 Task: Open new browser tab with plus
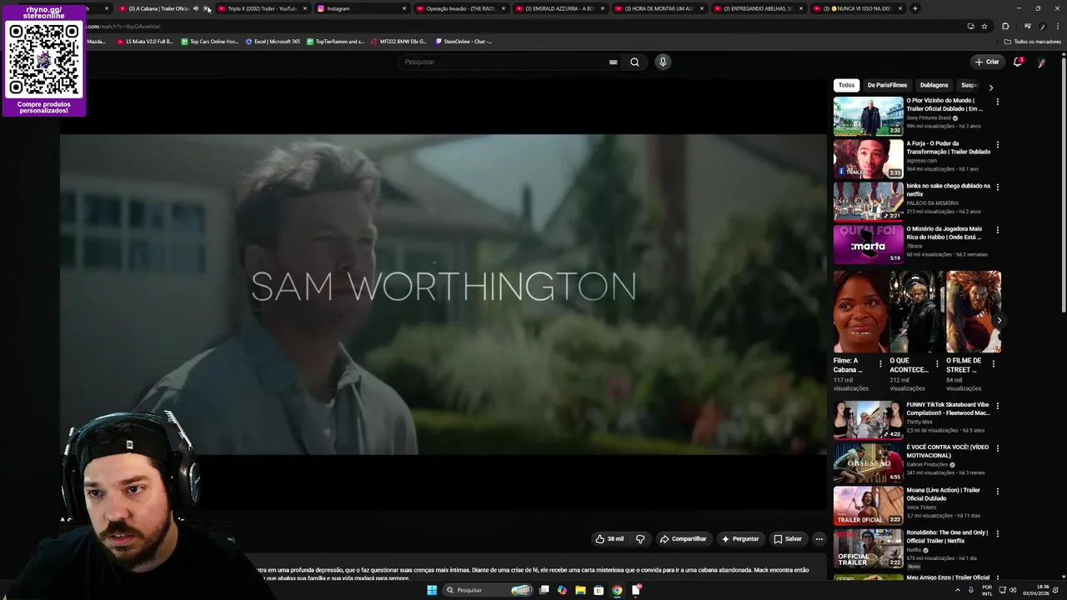coord(914,8)
